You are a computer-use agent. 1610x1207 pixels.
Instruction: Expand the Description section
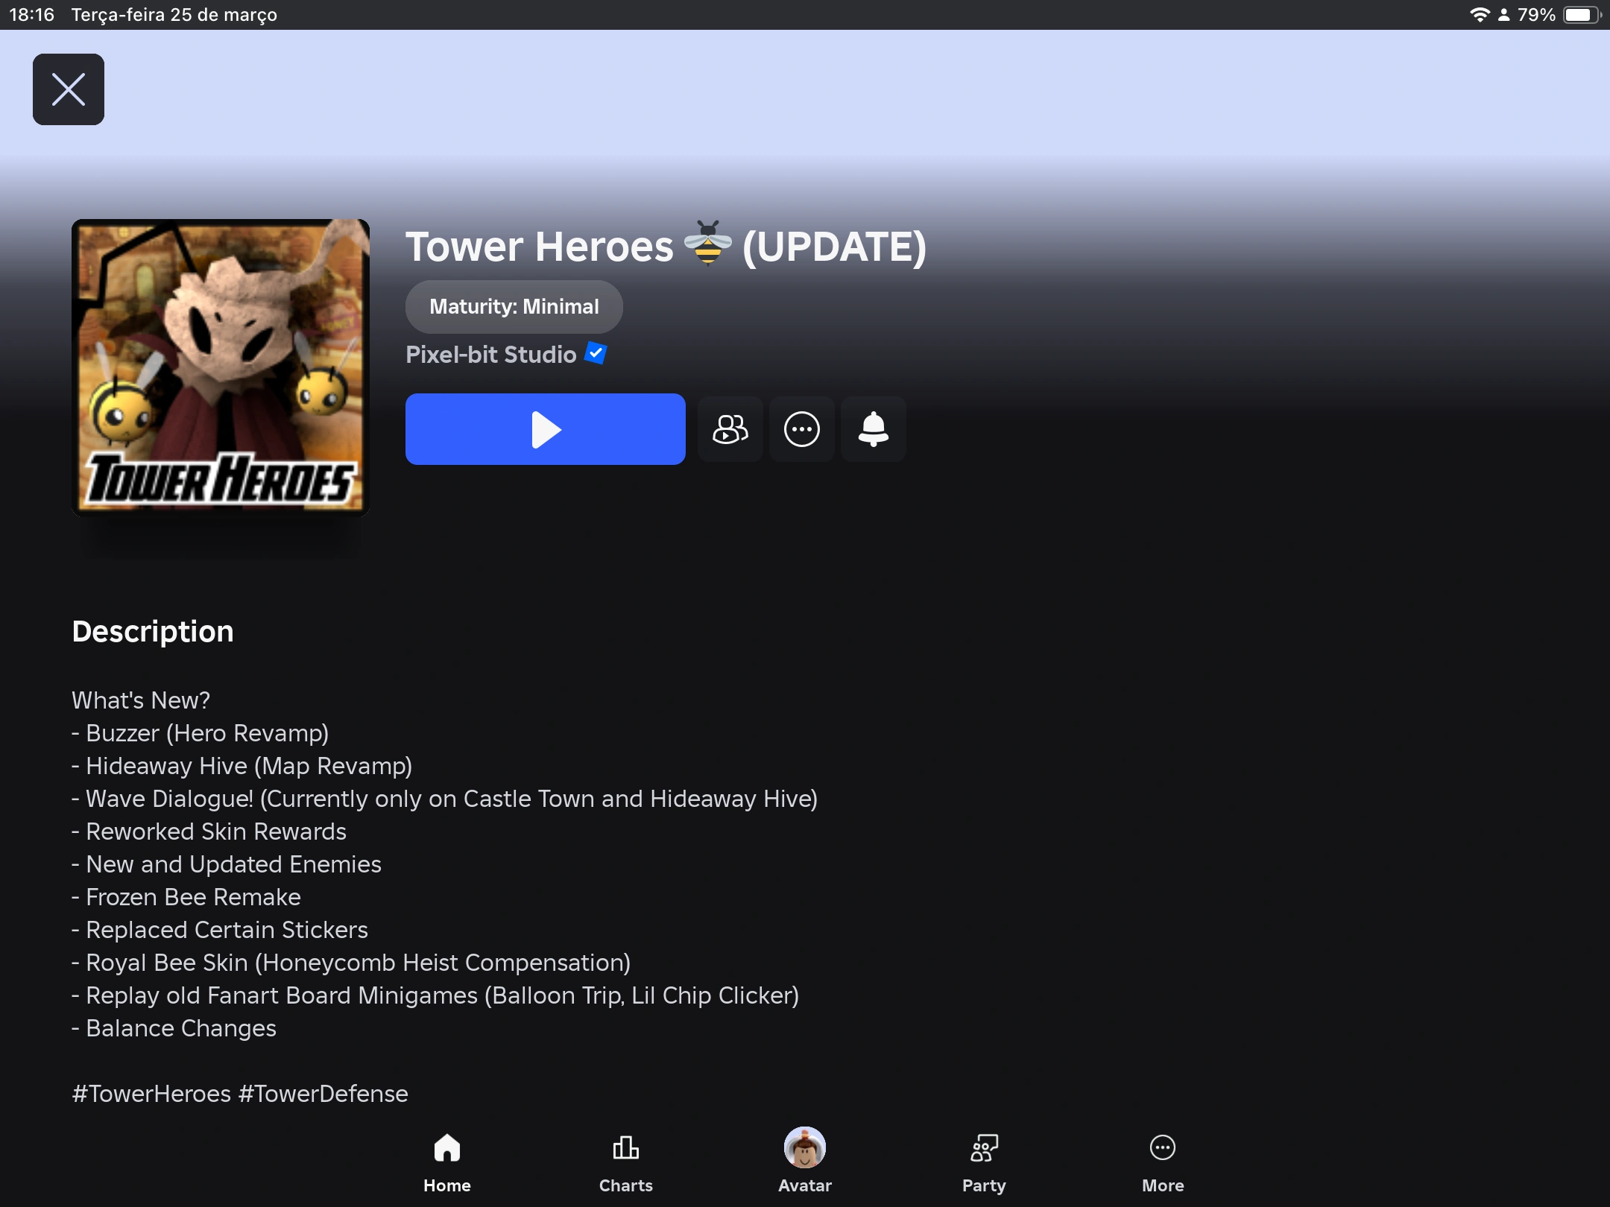[x=152, y=630]
